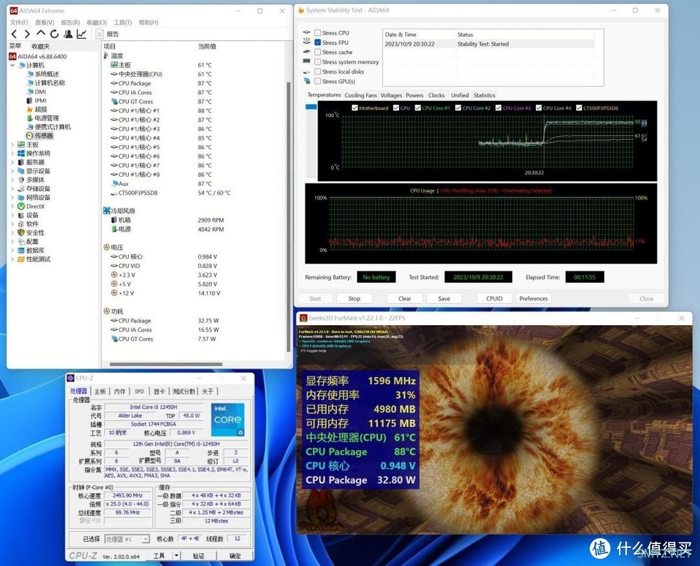Click the 性能测试 benchmark icon
700x566 pixels.
coord(21,259)
